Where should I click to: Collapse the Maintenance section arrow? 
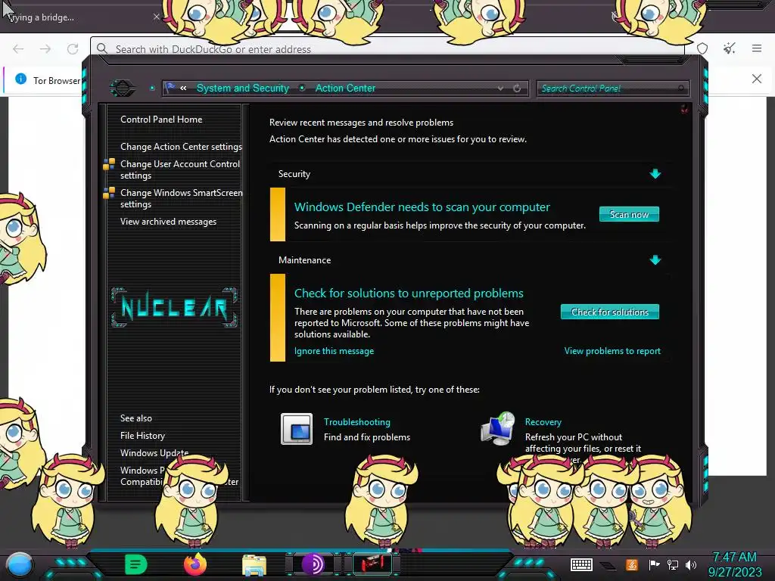(655, 260)
